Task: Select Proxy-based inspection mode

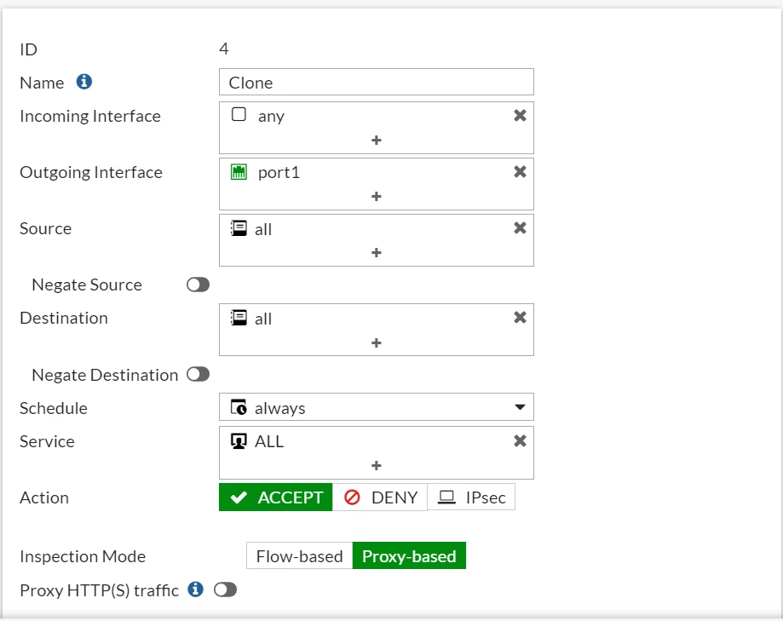Action: (x=409, y=555)
